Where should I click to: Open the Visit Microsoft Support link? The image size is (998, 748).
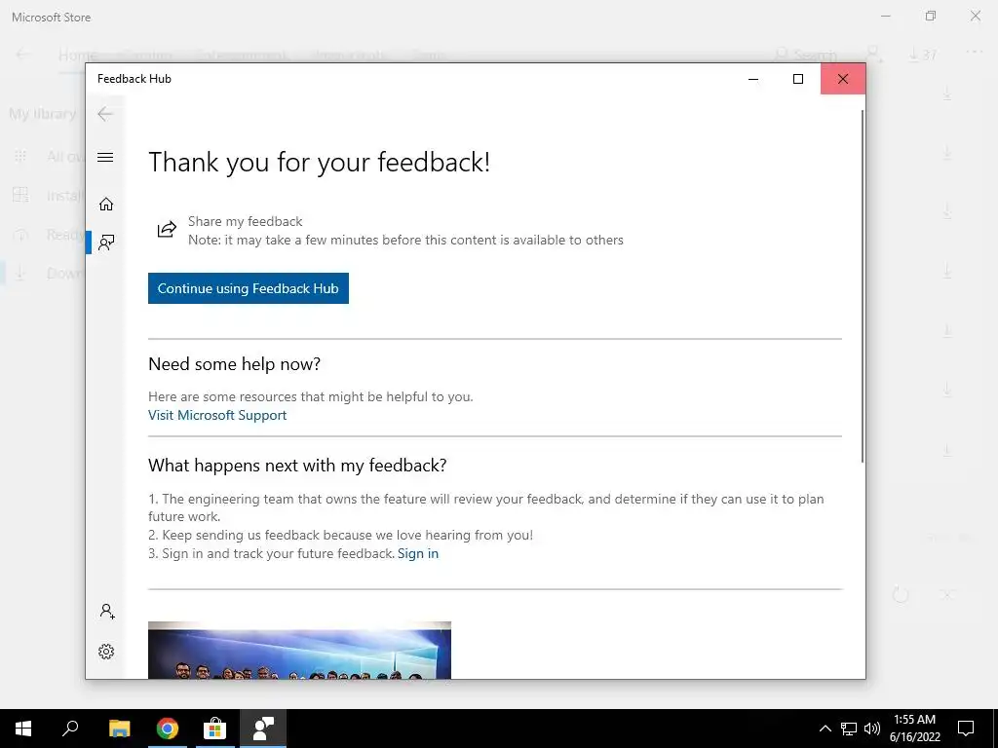coord(217,415)
